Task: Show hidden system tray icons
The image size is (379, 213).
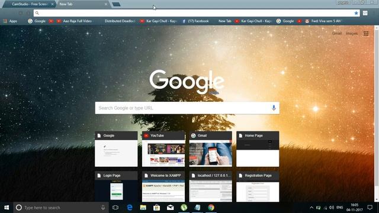Action: (311, 208)
